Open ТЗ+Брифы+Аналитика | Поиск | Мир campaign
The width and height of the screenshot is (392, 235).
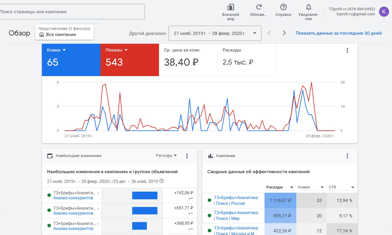coord(236,216)
